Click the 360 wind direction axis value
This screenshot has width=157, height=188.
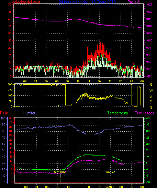[x=10, y=84]
